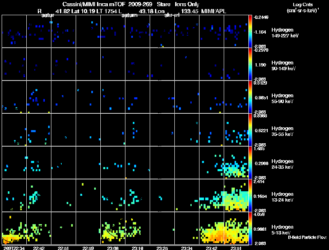Click the B-field Particle Flow caption
This screenshot has height=250, width=329.
(x=307, y=237)
